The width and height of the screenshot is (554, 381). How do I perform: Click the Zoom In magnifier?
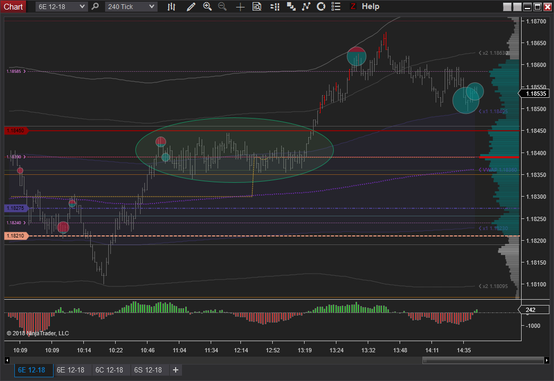pos(207,6)
